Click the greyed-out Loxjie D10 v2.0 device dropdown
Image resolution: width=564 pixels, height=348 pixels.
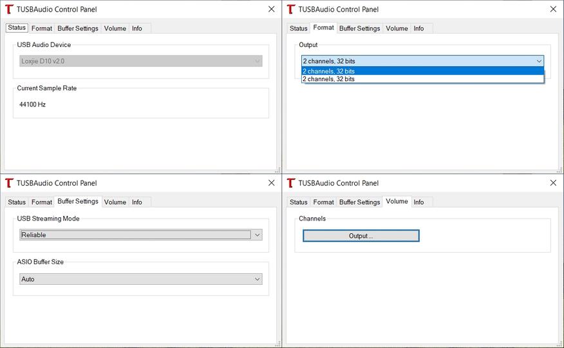[140, 61]
